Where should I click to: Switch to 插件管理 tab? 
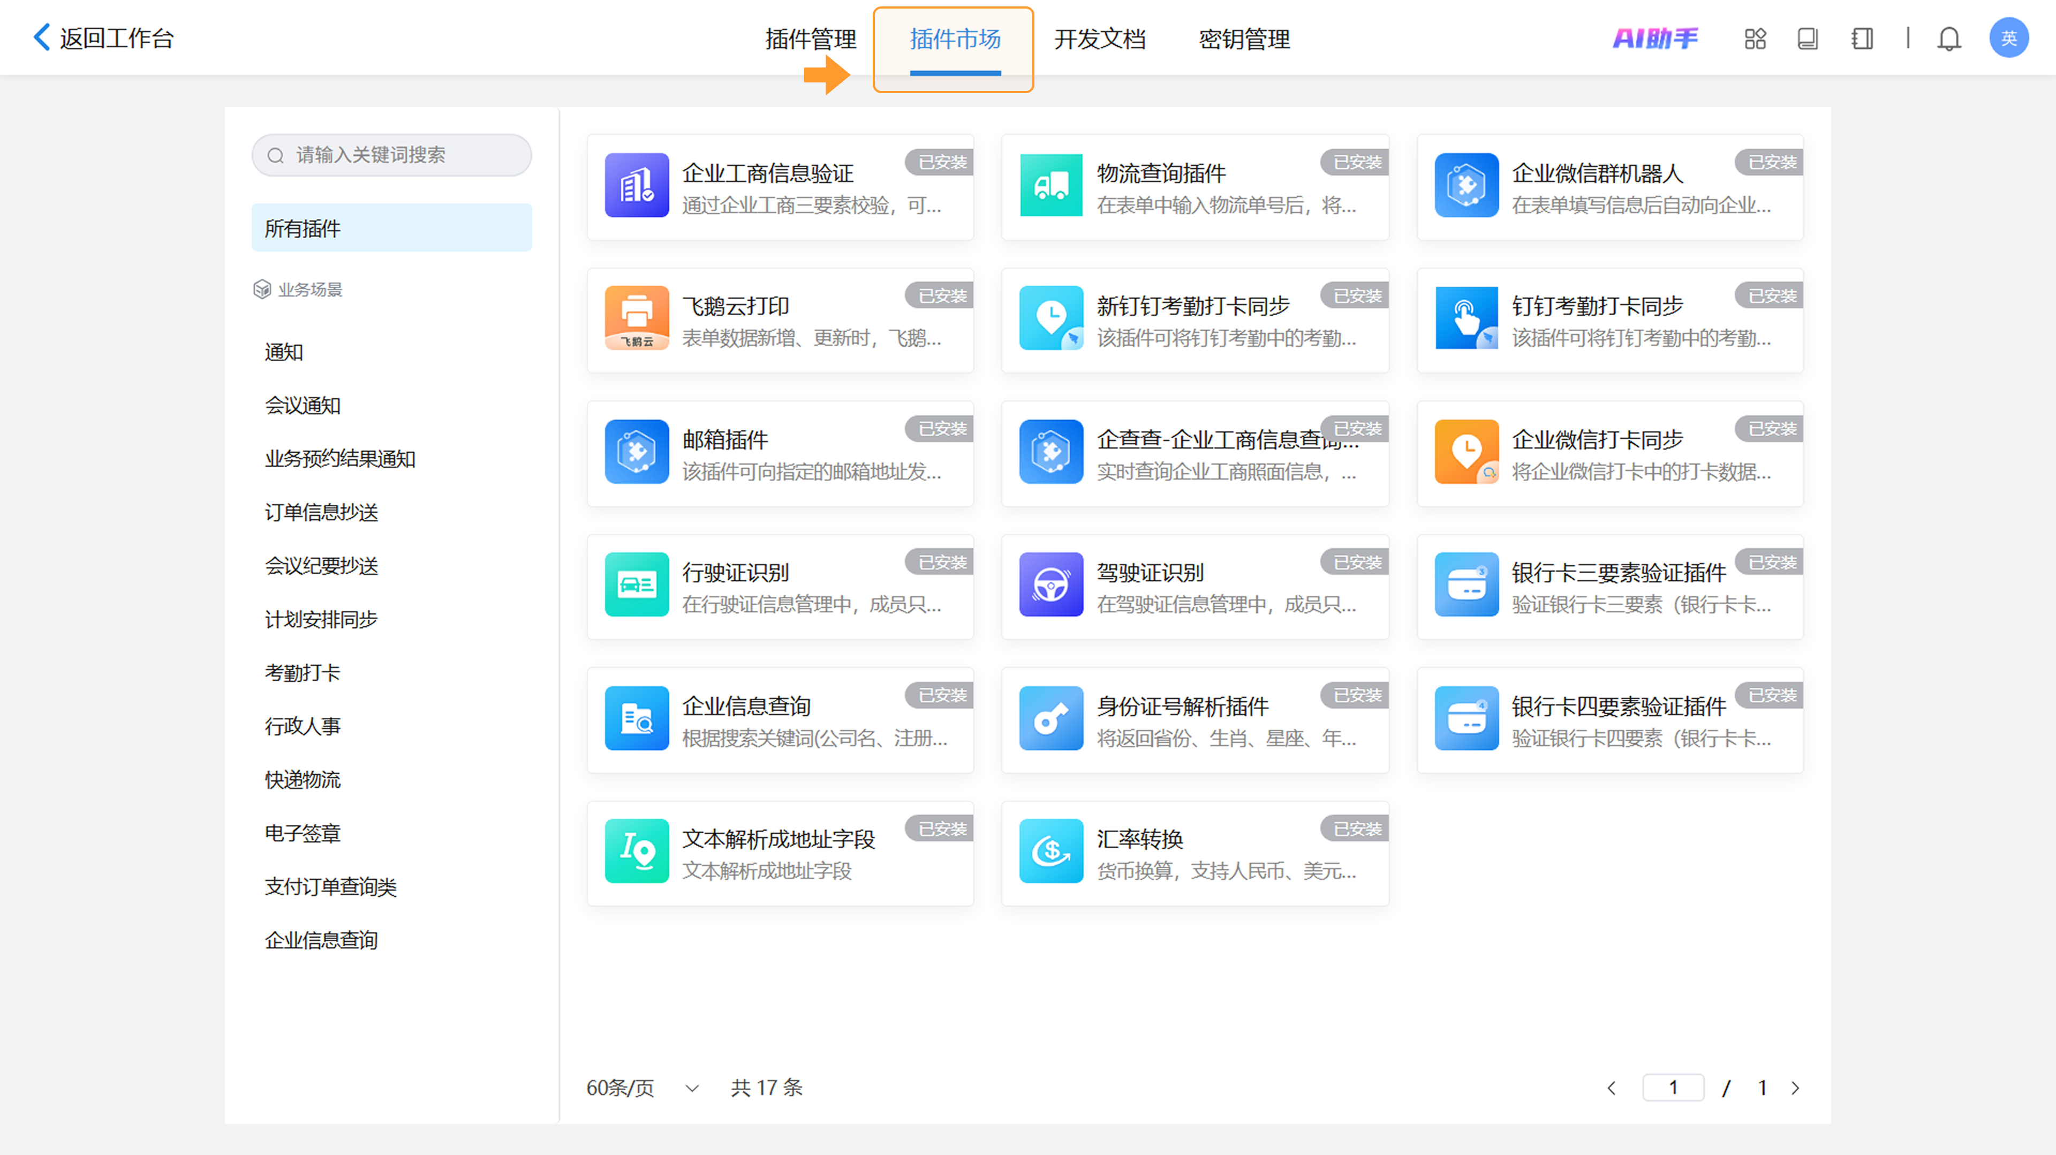point(810,39)
